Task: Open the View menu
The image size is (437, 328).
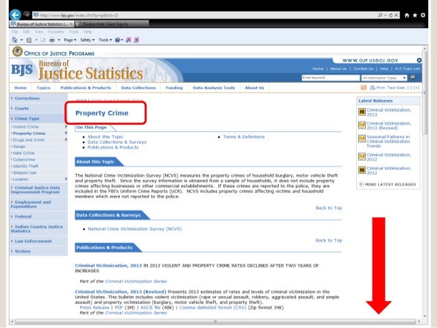Action: pyautogui.click(x=39, y=31)
